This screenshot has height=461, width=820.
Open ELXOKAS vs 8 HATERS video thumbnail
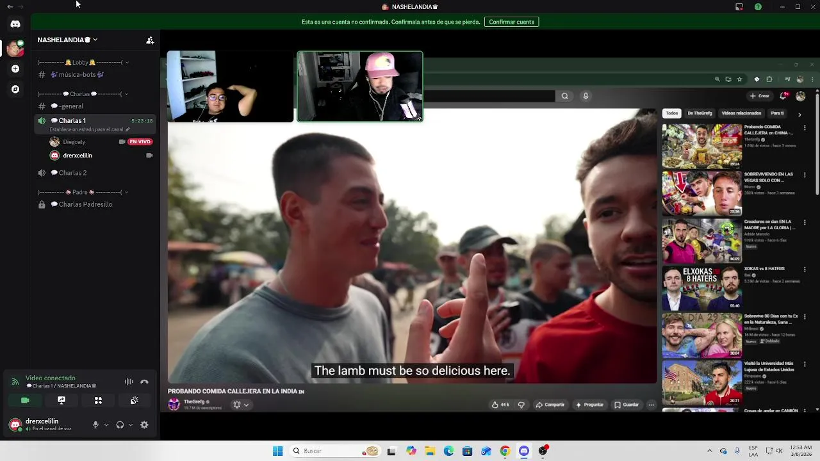coord(702,288)
